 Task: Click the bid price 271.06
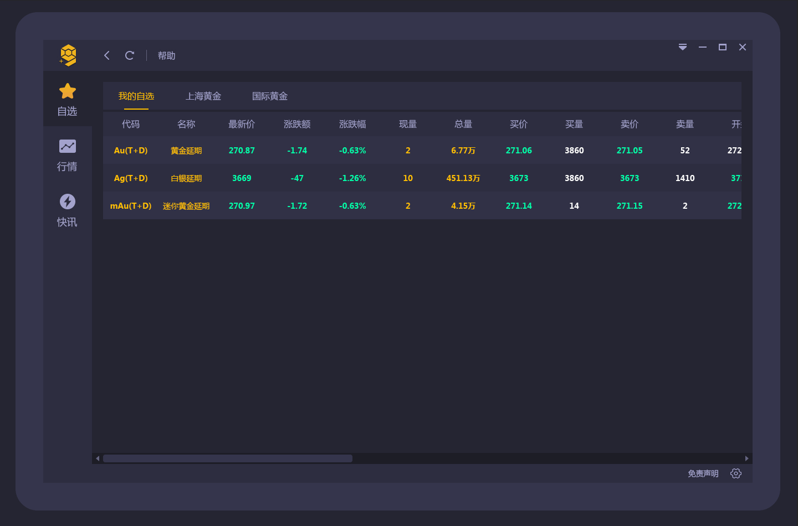coord(519,151)
